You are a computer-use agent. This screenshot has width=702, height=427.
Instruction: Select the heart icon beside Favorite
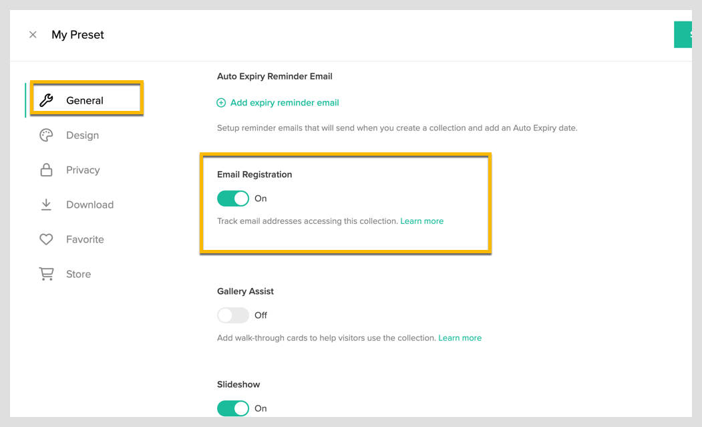pos(46,239)
